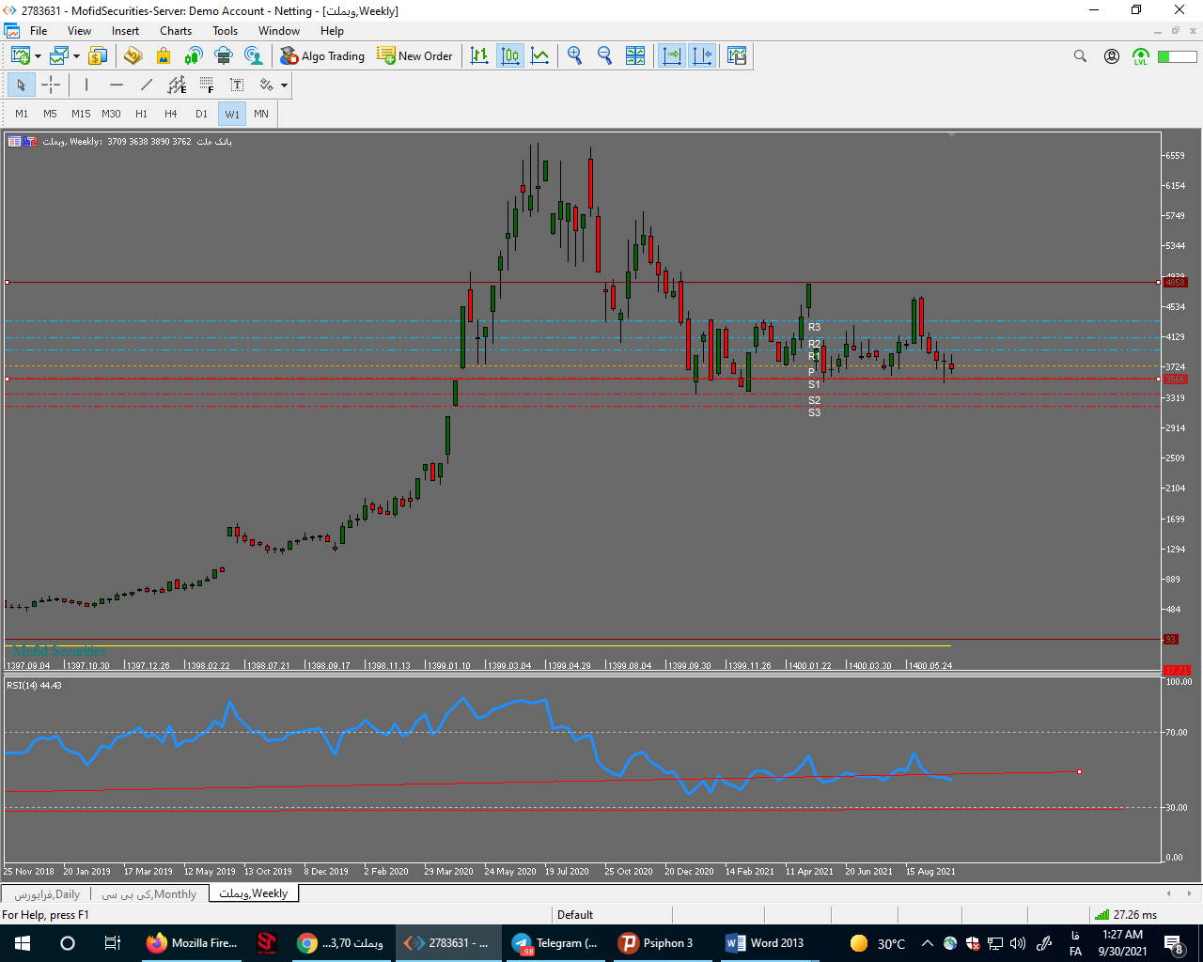Expand the Profiles dropdown arrow
This screenshot has width=1203, height=962.
point(76,56)
